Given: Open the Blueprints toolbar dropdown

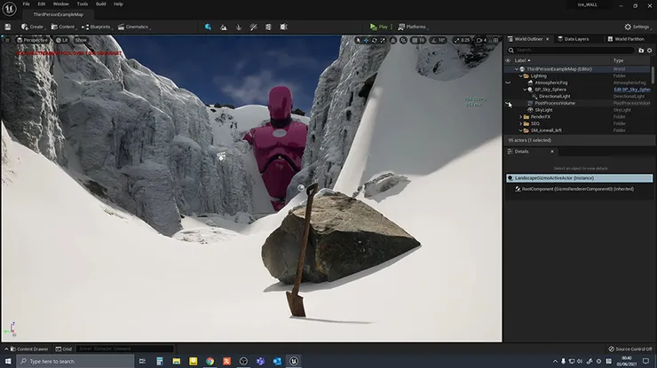Looking at the screenshot, I should 97,27.
